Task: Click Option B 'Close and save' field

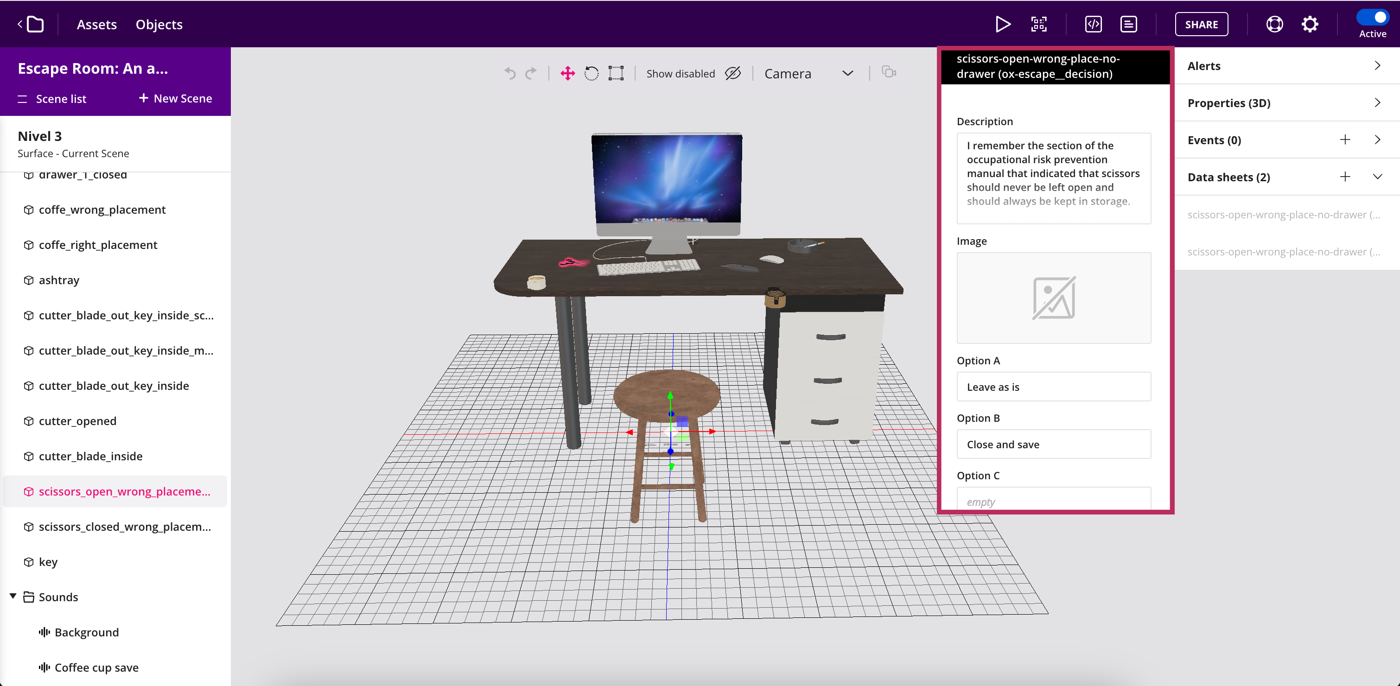Action: click(1056, 444)
